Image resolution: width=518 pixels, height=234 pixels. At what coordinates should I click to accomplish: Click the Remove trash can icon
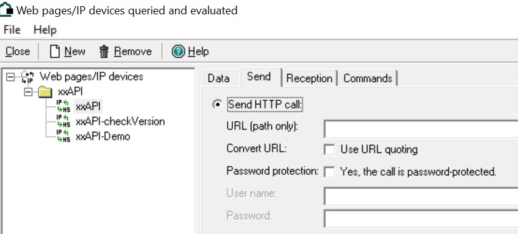[104, 52]
